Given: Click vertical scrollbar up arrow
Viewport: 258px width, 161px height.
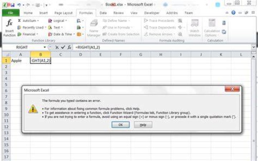Looking at the screenshot, I should click(254, 56).
